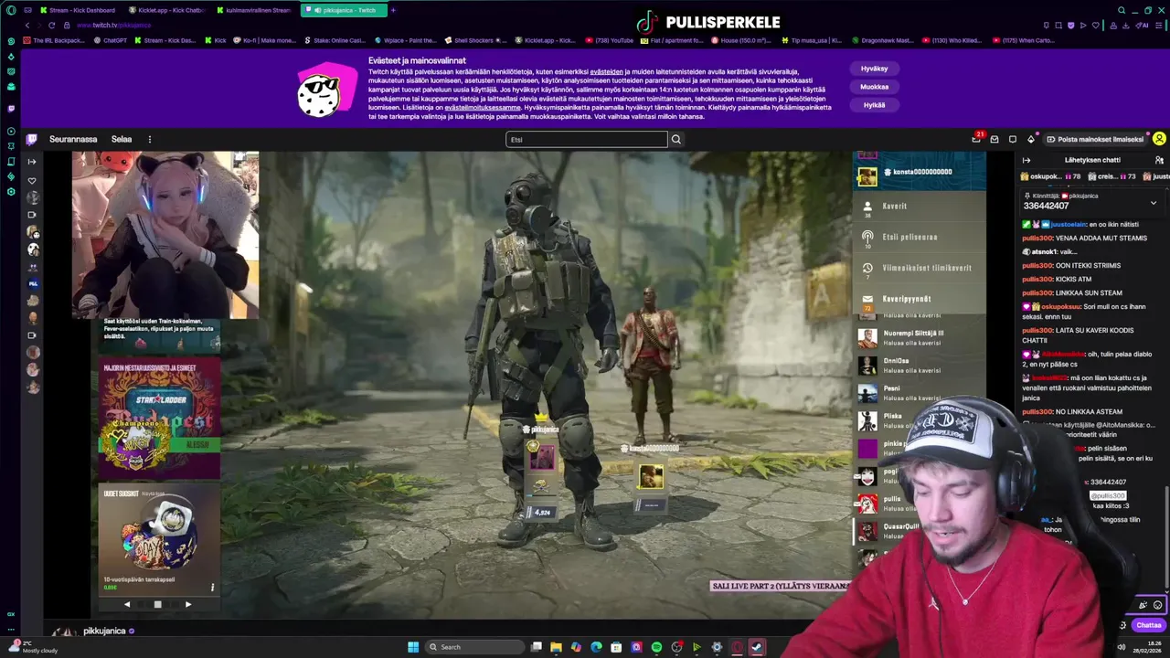Screen dimensions: 1170x658
Task: Open Seurannassa in Twitch nav
Action: 73,139
